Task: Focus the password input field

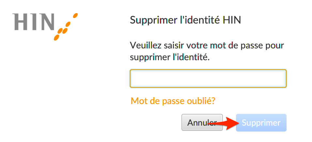Action: (x=208, y=79)
